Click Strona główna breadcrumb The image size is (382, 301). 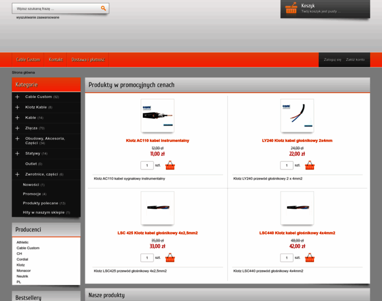(24, 72)
